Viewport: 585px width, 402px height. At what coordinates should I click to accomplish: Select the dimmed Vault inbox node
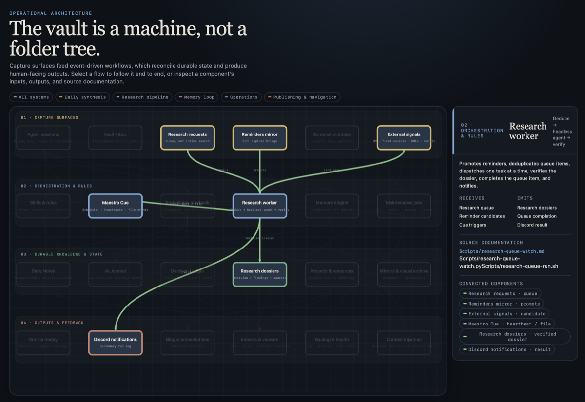pyautogui.click(x=116, y=137)
